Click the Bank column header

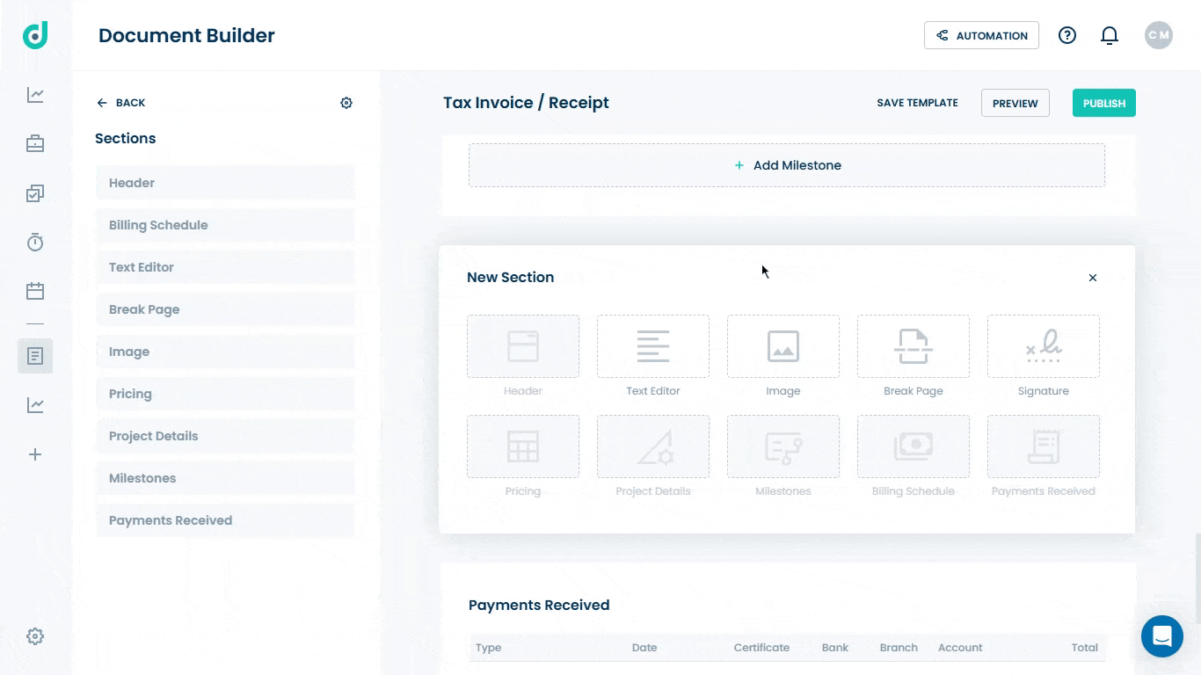click(x=835, y=648)
